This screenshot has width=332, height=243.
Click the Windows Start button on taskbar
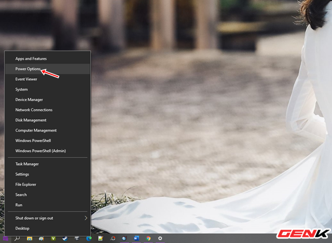tap(5, 239)
